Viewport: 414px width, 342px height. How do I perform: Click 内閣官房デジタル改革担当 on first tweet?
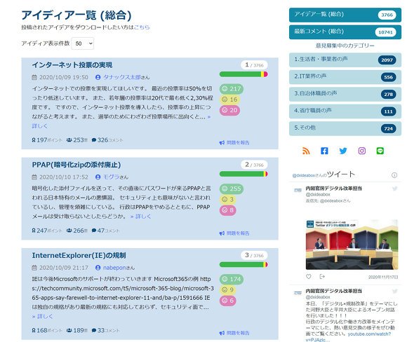tap(334, 189)
